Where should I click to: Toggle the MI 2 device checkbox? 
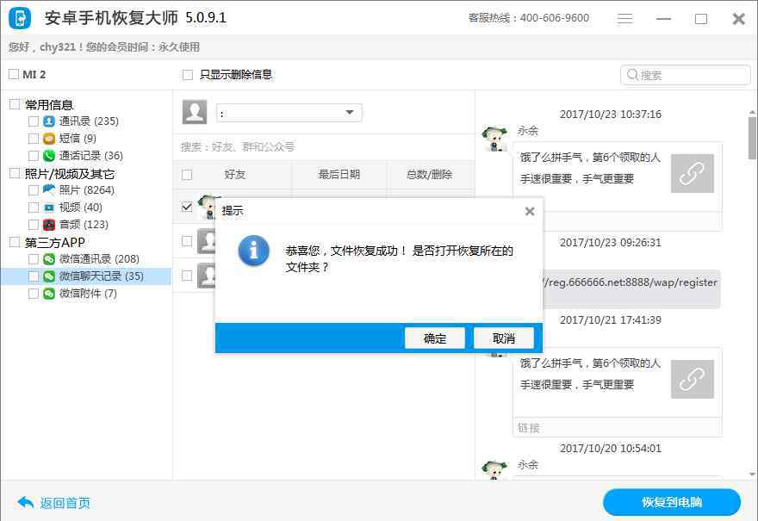coord(14,74)
